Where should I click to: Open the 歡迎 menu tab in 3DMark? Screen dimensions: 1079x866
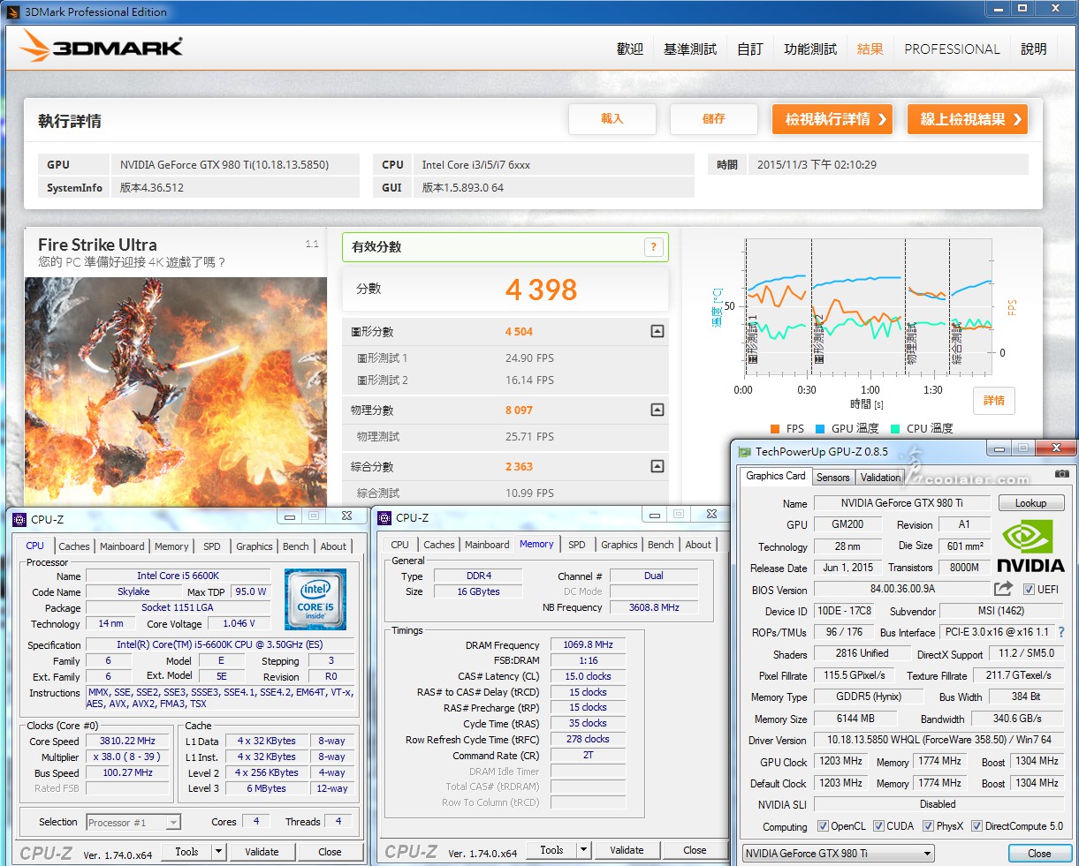point(630,49)
